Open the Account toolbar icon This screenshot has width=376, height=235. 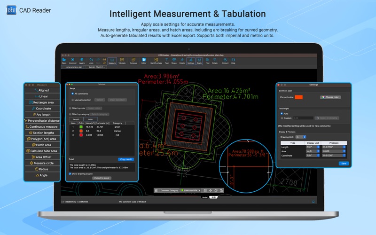click(225, 61)
